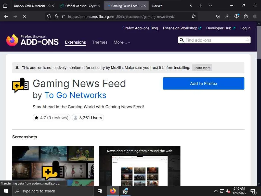Click the 3,261 Users badge

point(88,118)
